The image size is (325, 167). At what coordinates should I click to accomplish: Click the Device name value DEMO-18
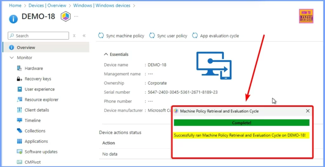pyautogui.click(x=157, y=65)
